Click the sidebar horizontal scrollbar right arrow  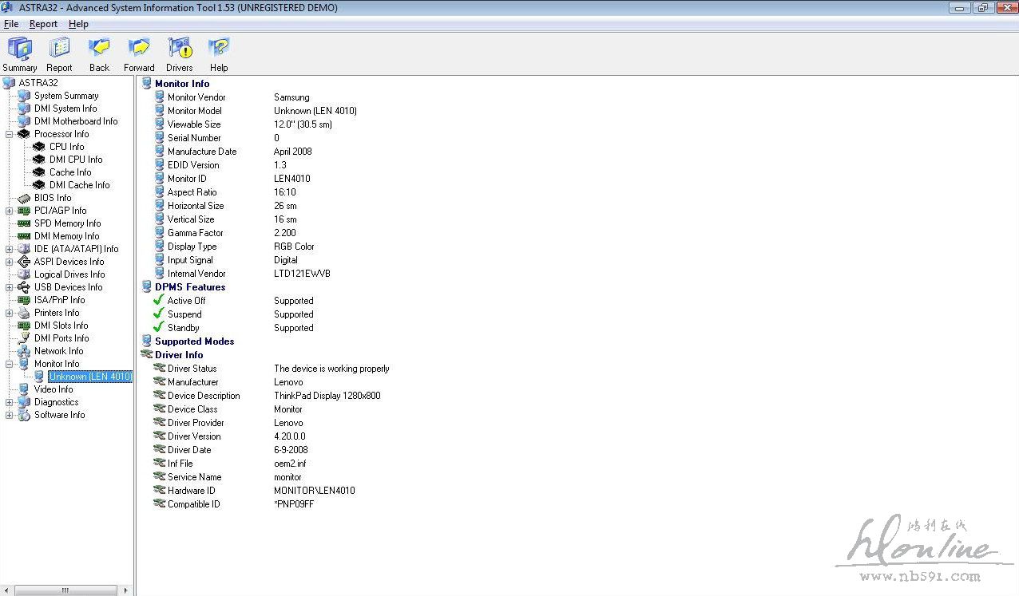click(x=125, y=590)
